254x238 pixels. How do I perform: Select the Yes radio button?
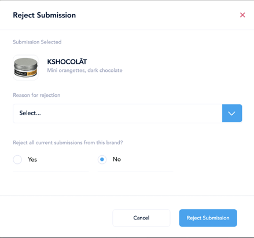coord(17,160)
